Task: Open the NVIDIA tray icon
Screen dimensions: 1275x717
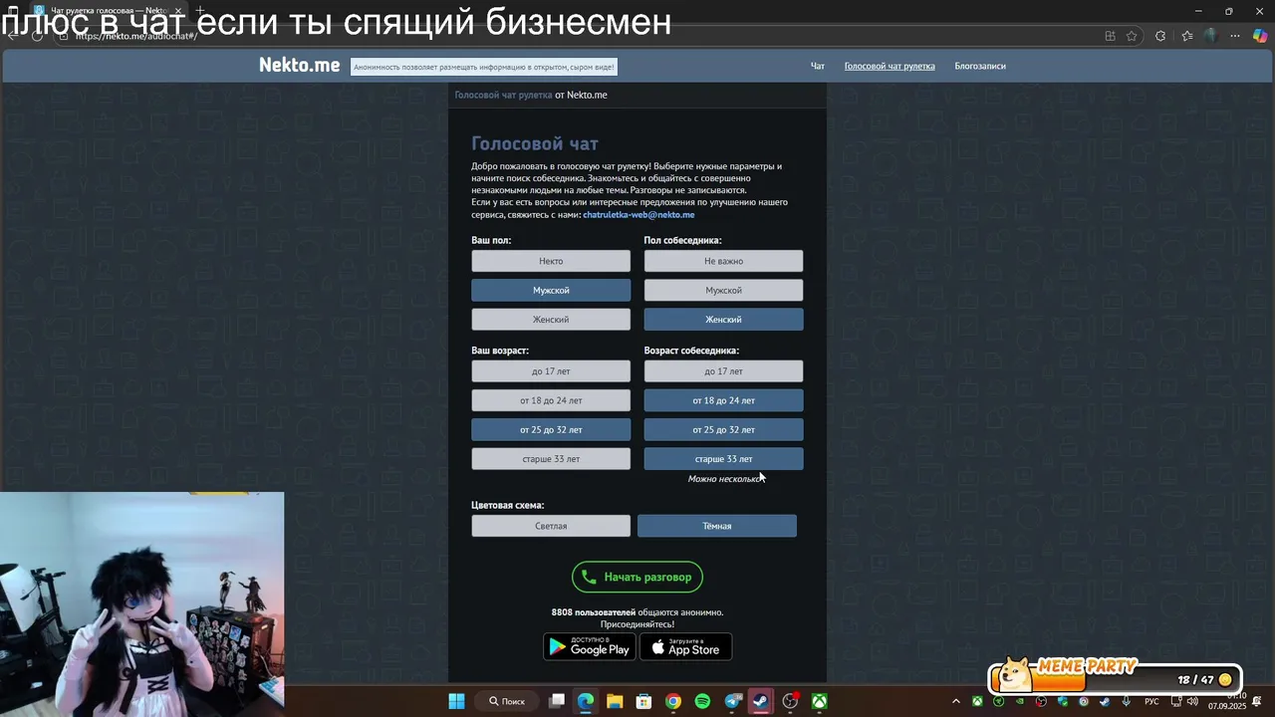Action: pos(1020,701)
